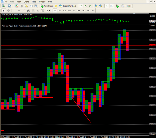
Task: Toggle the Expert Advisors button
Action: click(x=68, y=6)
